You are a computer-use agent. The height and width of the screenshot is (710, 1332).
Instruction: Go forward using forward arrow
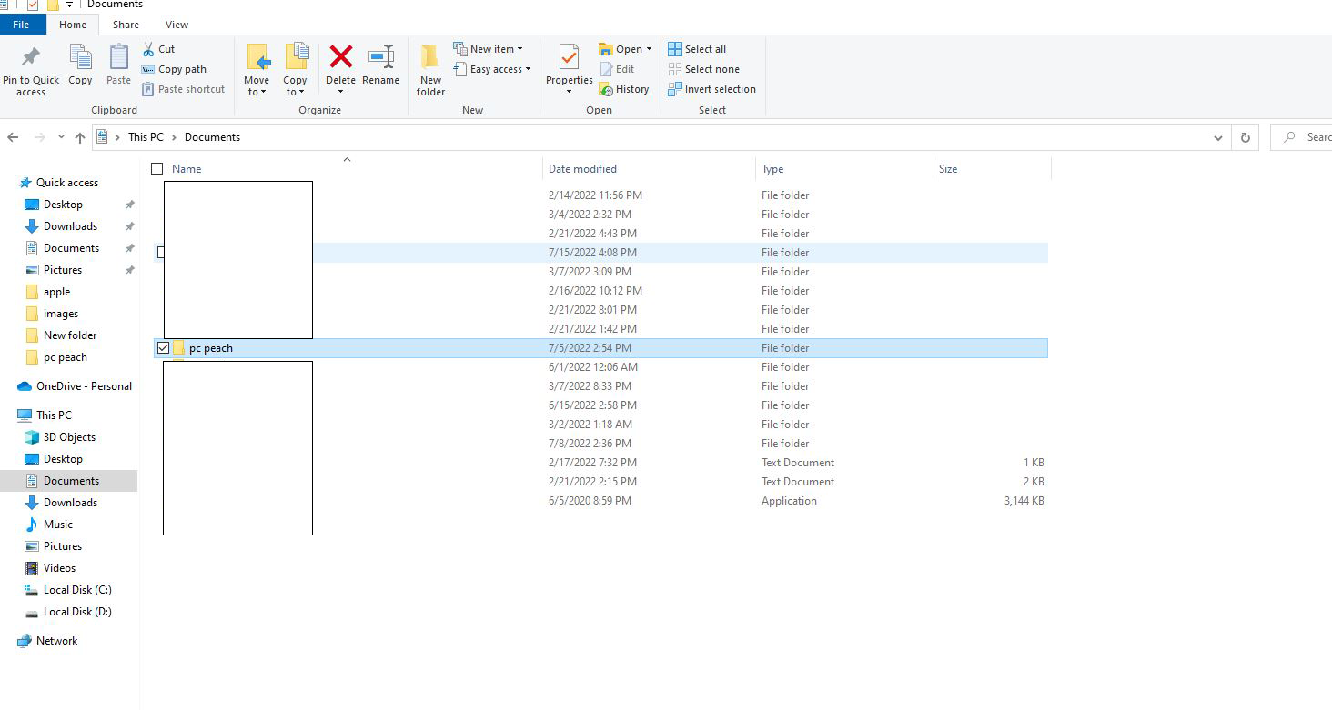coord(39,137)
